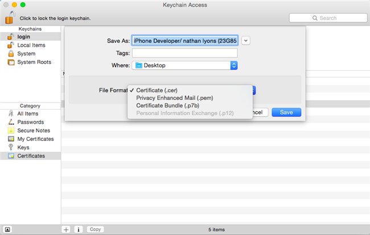Image resolution: width=370 pixels, height=235 pixels.
Task: Select the Local Items keychain label
Action: tap(31, 45)
